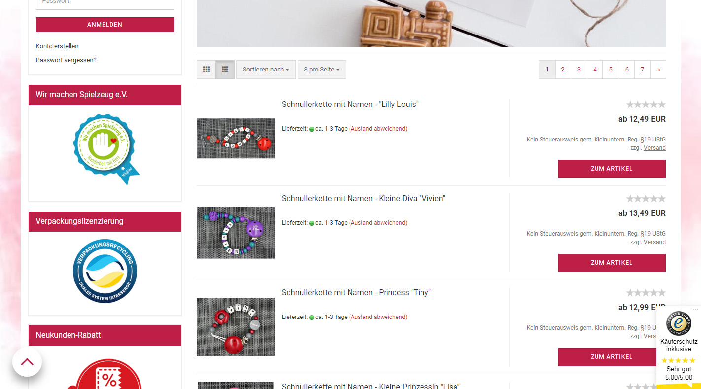Click Ausland abweichend note for Princess Tiny

click(x=378, y=317)
